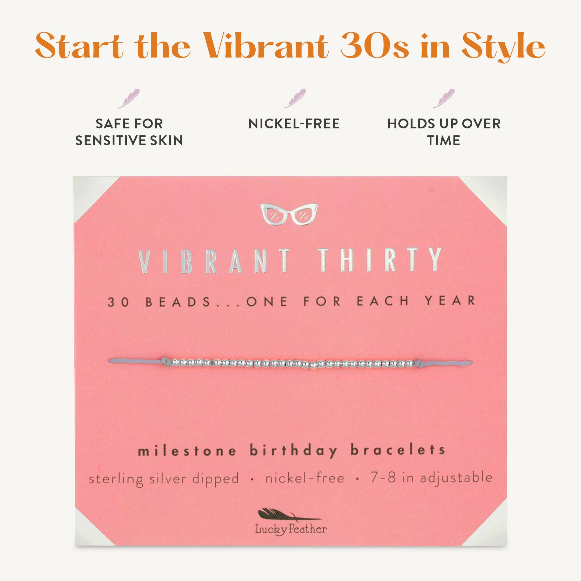Click the milestone birthday bracelets text
The image size is (581, 581).
(291, 451)
